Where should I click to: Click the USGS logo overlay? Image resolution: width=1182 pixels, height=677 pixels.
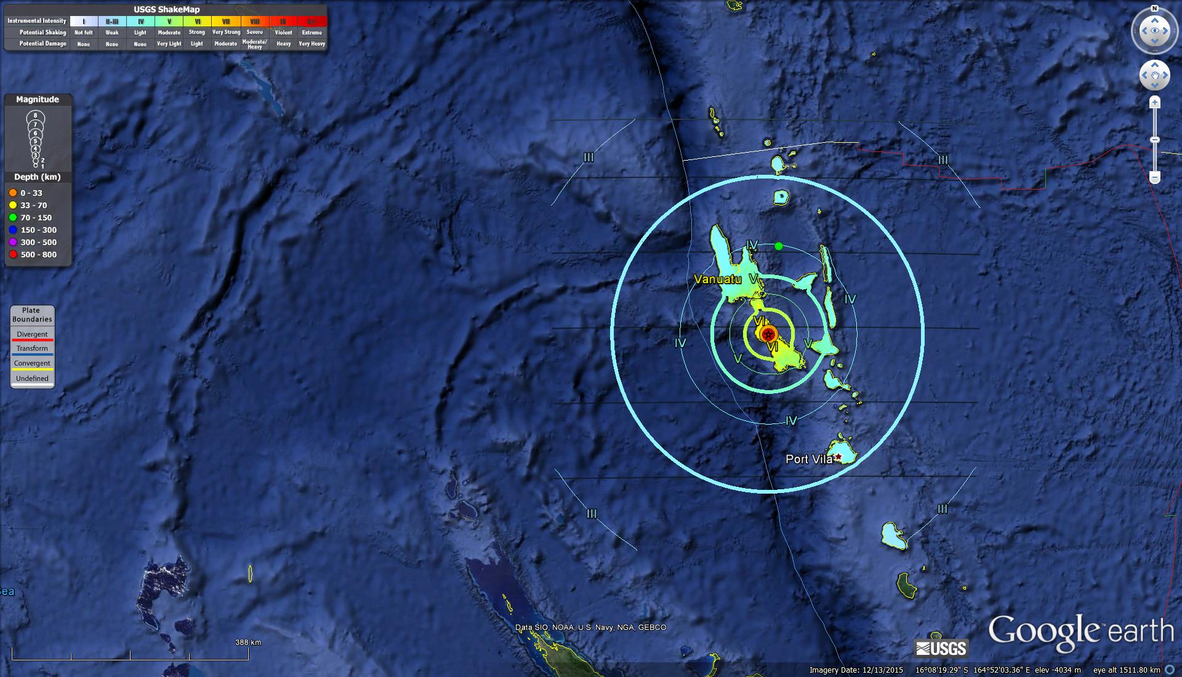click(941, 648)
